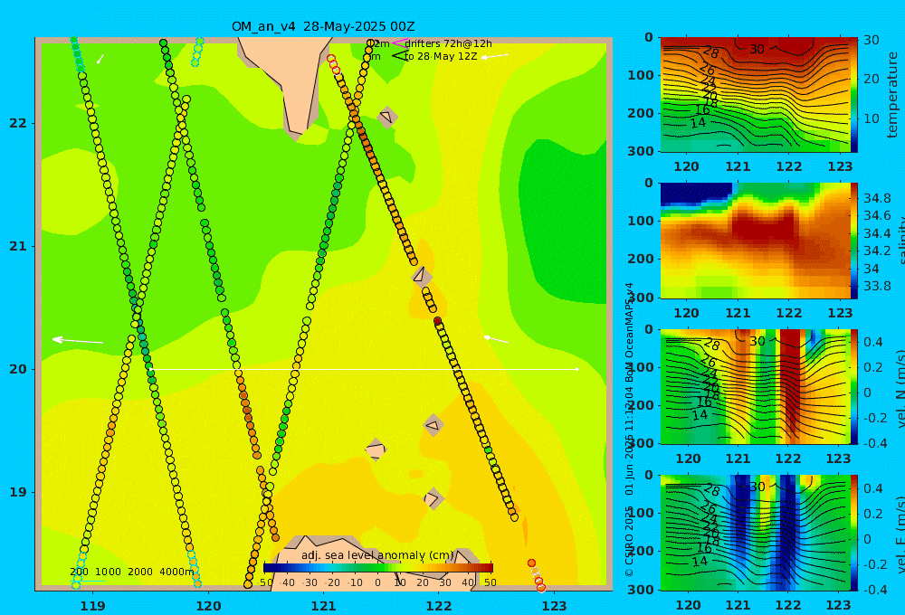905x615 pixels.
Task: Click the "adj. sea level anomaly (cm)" label
Action: tap(377, 555)
